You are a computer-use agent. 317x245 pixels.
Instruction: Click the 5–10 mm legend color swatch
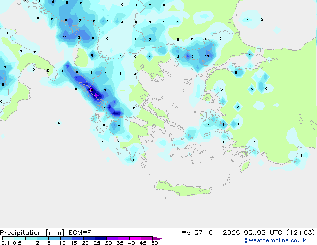pos(54,238)
